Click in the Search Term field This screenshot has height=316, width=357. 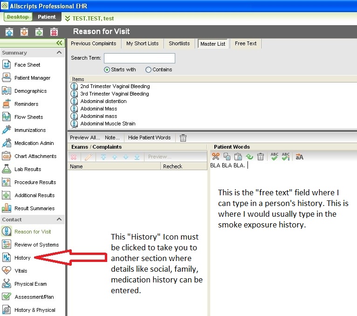(139, 58)
